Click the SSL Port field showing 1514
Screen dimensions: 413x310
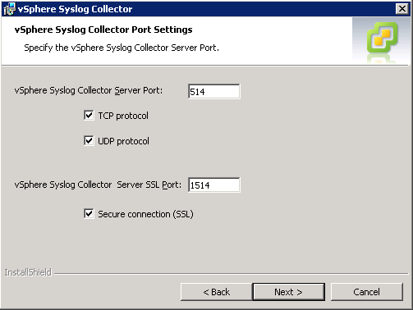[214, 185]
